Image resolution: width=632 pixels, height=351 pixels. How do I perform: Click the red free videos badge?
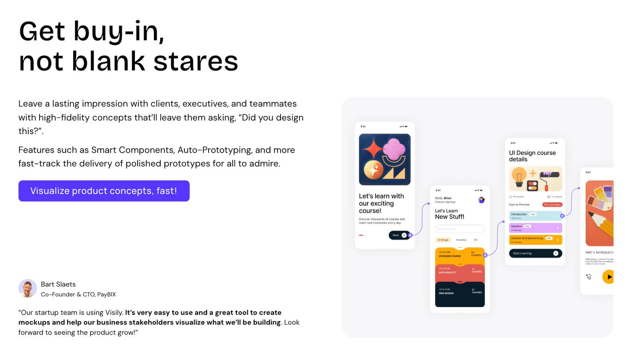click(x=552, y=204)
